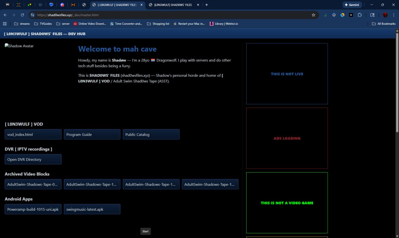Screen dimensions: 399x238
Task: Open Chrome three-dot menu
Action: 394,15
